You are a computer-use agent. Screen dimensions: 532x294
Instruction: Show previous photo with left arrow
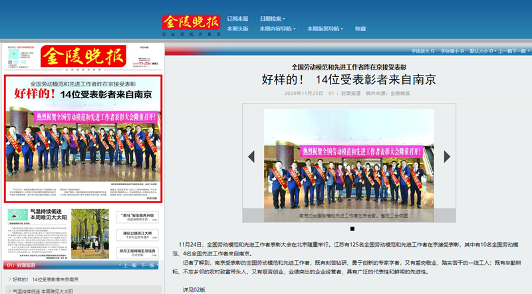[x=251, y=157]
